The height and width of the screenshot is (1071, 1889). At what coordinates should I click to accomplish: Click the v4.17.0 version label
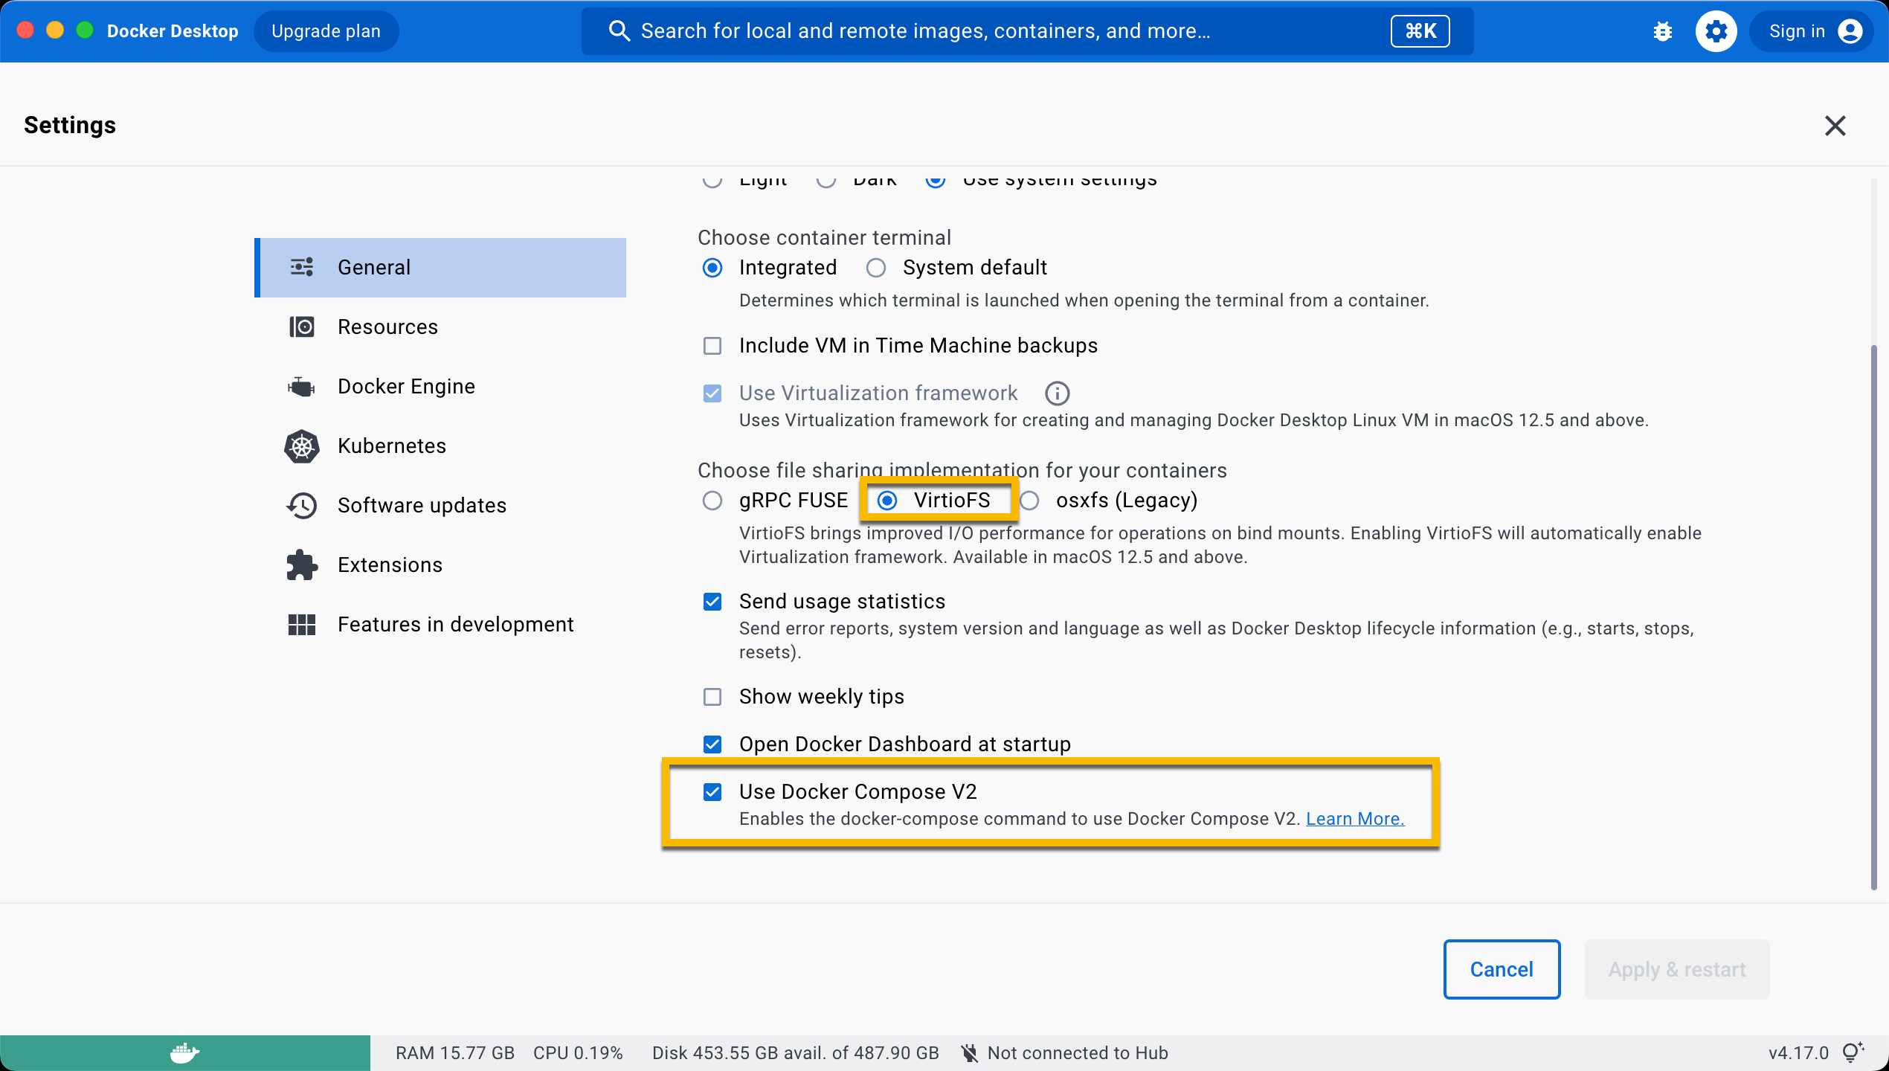[x=1798, y=1053]
